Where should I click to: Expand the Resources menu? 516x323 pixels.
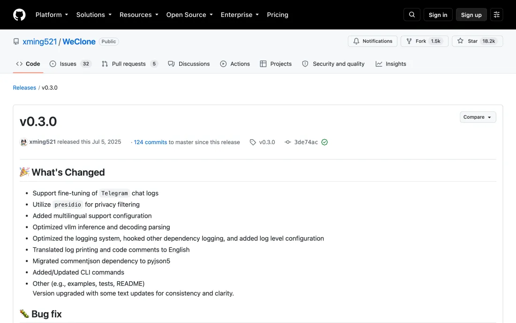[139, 15]
